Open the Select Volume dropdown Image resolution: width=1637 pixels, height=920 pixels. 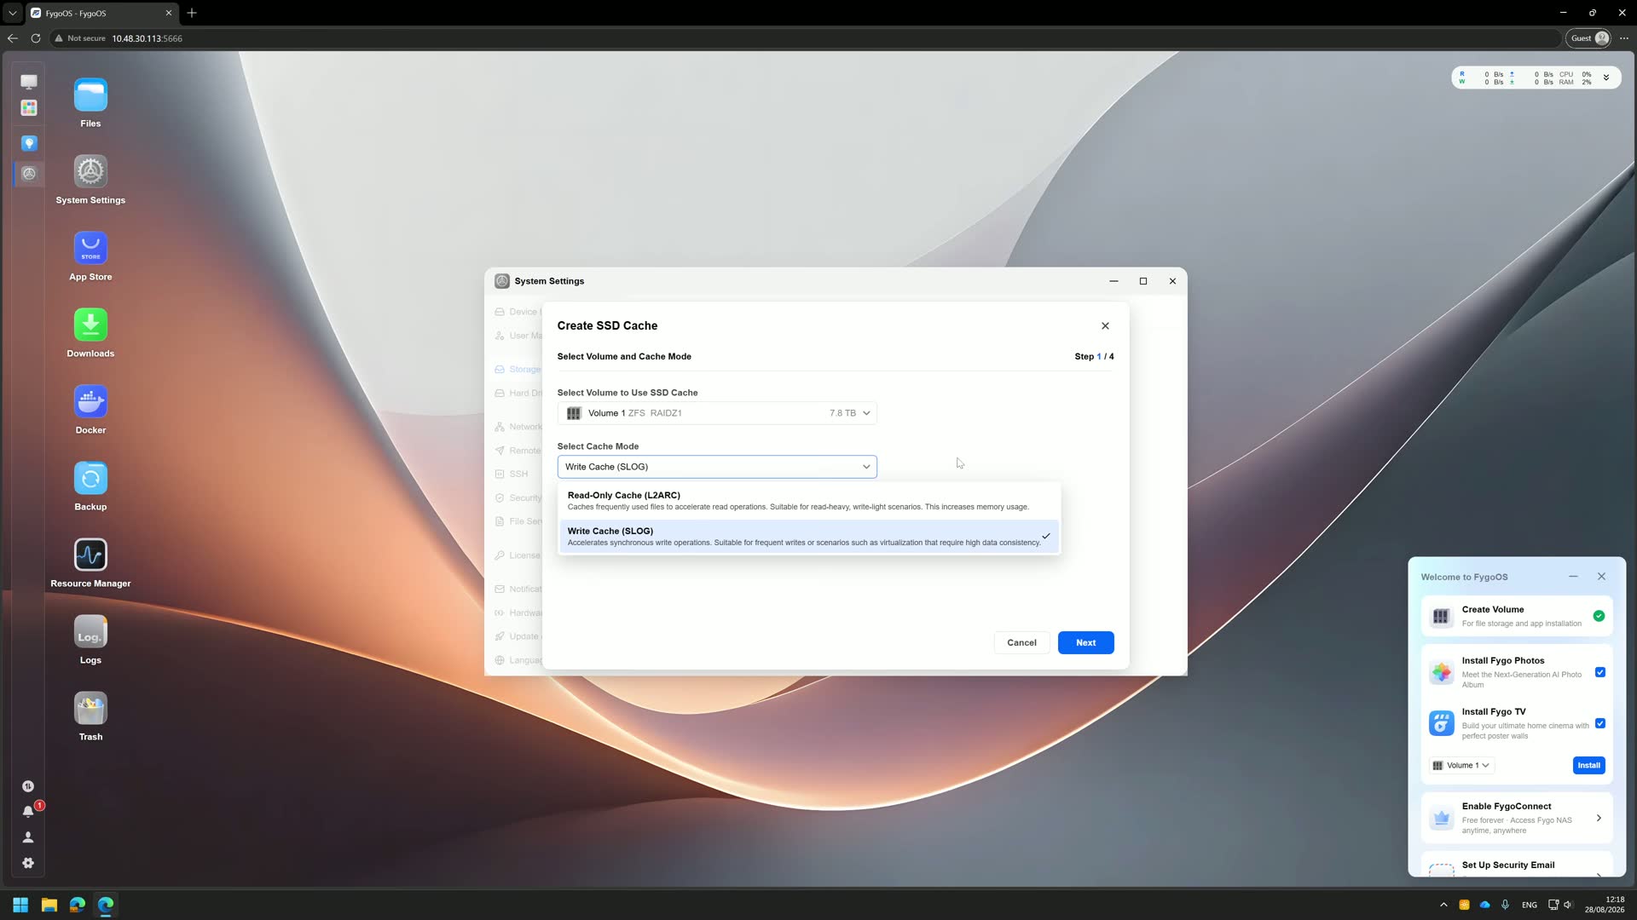click(x=717, y=413)
